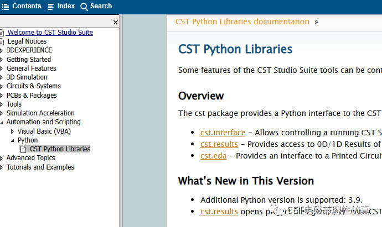Select 3D Simulation tree entry

(x=27, y=77)
